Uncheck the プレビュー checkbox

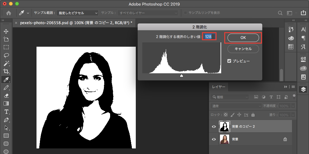229,61
